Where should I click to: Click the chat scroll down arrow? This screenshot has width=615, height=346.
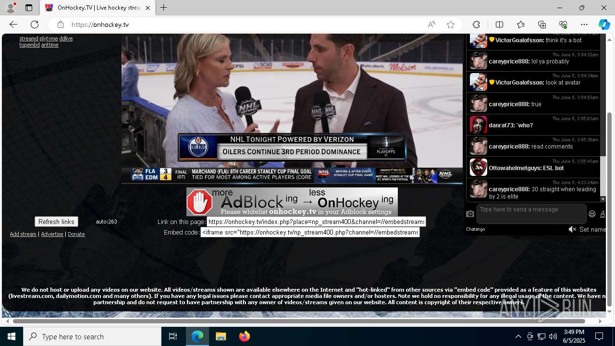[603, 198]
